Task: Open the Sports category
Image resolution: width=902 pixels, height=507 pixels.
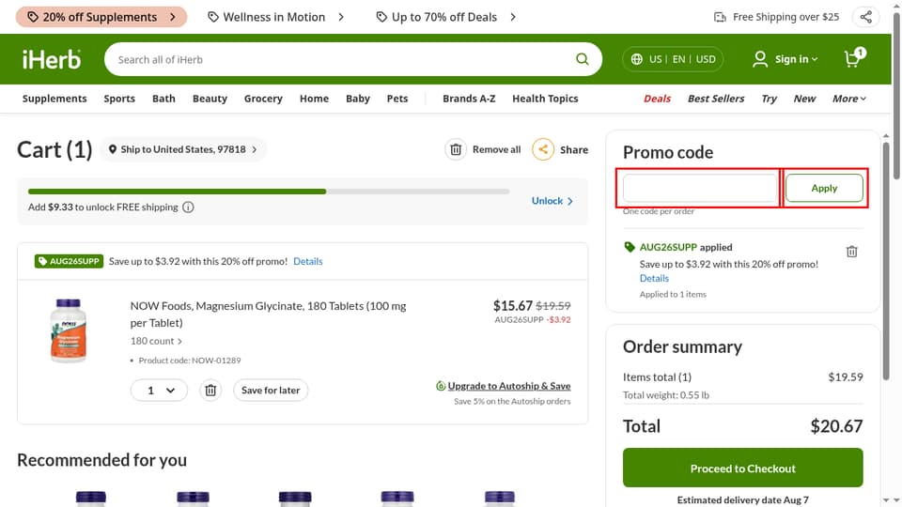Action: 119,99
